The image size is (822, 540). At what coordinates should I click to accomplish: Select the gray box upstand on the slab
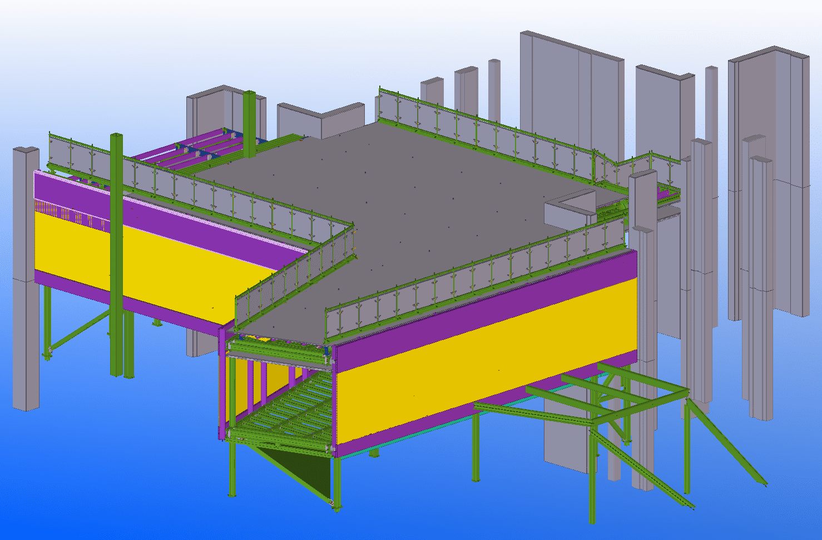coord(567,212)
